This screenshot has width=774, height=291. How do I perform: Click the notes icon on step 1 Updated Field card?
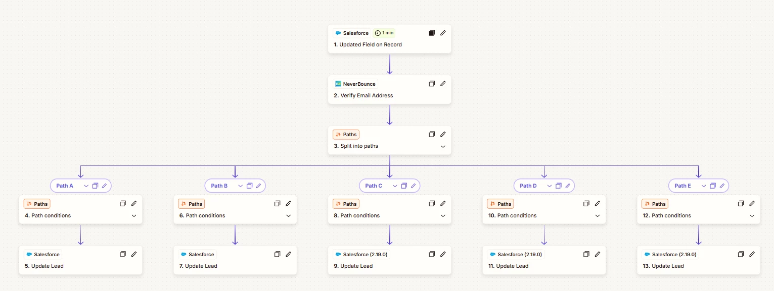point(432,33)
